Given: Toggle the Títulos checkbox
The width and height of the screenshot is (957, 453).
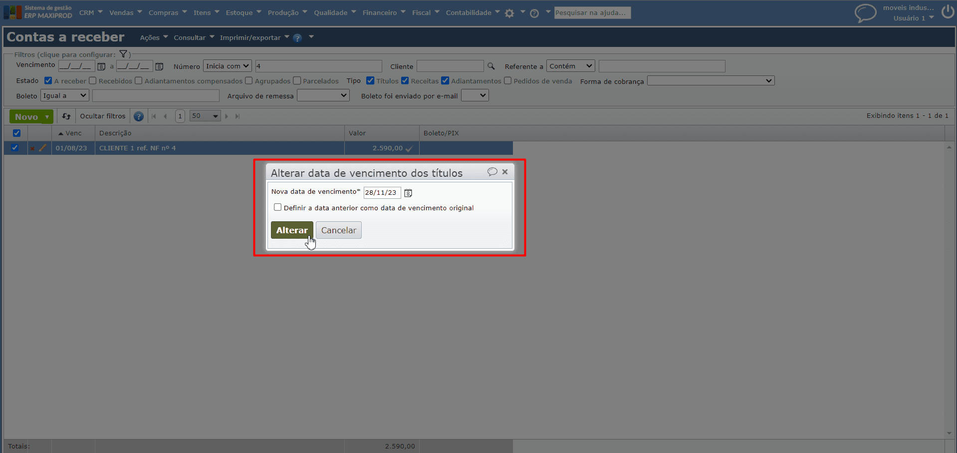Looking at the screenshot, I should tap(370, 80).
